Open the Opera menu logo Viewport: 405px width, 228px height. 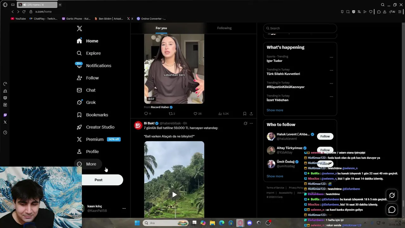[5, 5]
